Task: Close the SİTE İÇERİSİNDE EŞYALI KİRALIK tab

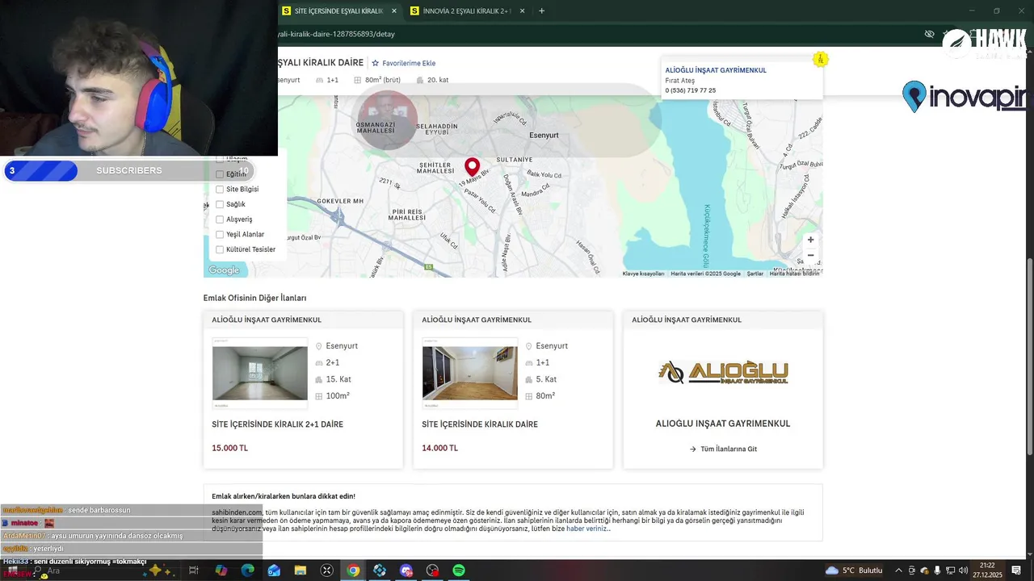Action: [x=394, y=11]
